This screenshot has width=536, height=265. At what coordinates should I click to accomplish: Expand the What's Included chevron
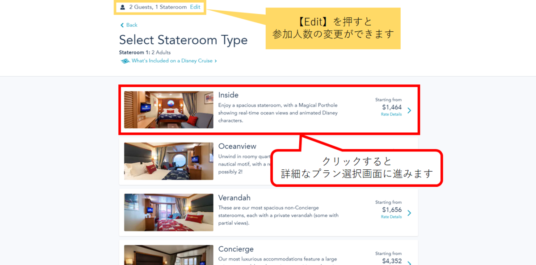[216, 61]
